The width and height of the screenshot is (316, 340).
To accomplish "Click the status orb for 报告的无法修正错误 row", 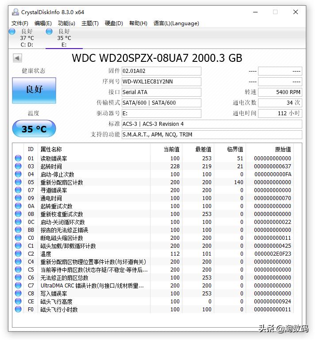I will (18, 230).
